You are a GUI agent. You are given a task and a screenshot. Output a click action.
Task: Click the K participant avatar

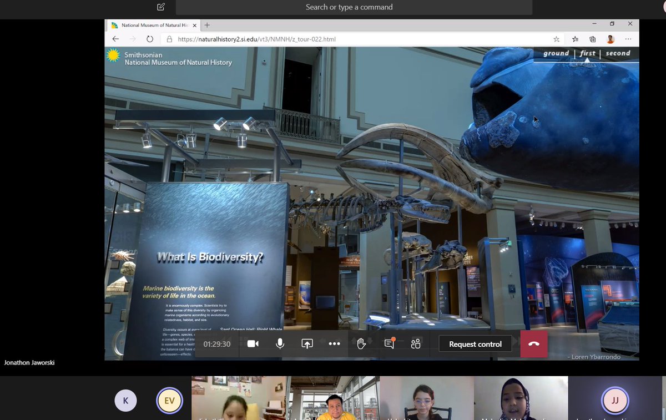(125, 401)
